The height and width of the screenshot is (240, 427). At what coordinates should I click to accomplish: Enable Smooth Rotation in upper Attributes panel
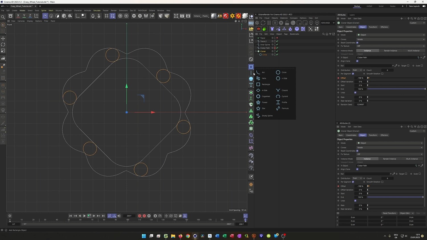pos(382,74)
